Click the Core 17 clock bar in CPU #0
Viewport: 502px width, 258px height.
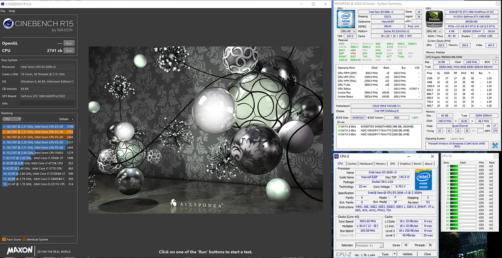pos(463,229)
